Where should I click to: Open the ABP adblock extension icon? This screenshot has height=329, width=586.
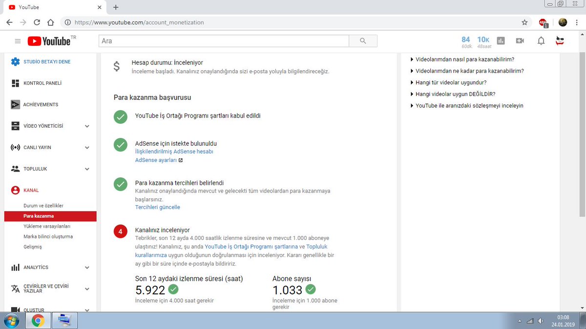[x=543, y=22]
